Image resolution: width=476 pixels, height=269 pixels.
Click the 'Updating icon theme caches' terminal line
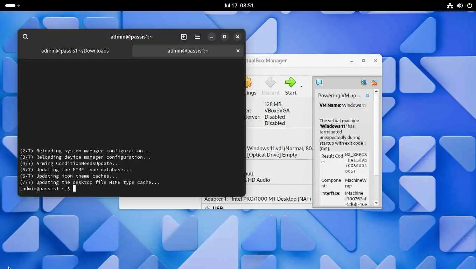(x=69, y=176)
